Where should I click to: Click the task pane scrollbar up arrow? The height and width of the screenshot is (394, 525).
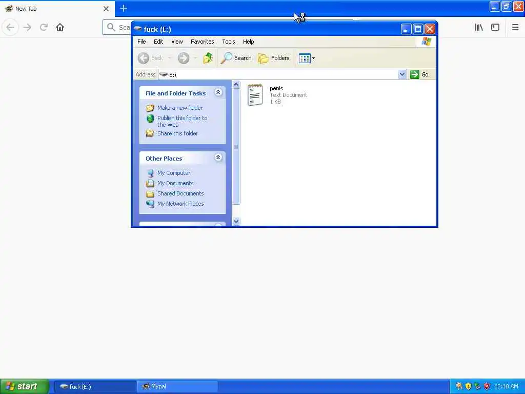(x=236, y=85)
